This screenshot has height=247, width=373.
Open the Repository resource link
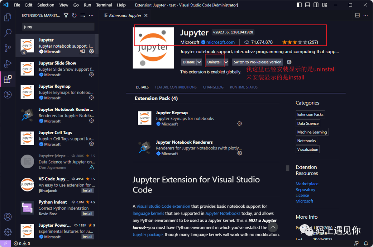tap(305, 189)
